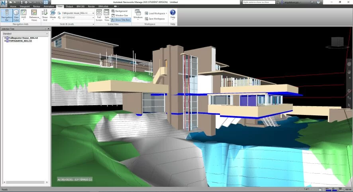The height and width of the screenshot is (192, 353).
Task: Open the Animation ribbon tab
Action: pos(49,6)
